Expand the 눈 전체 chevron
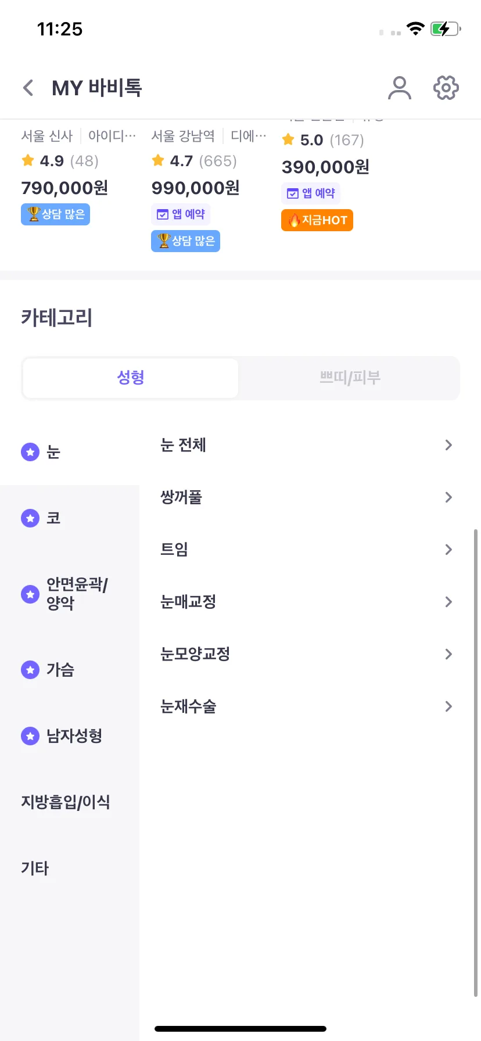This screenshot has width=481, height=1041. (448, 445)
